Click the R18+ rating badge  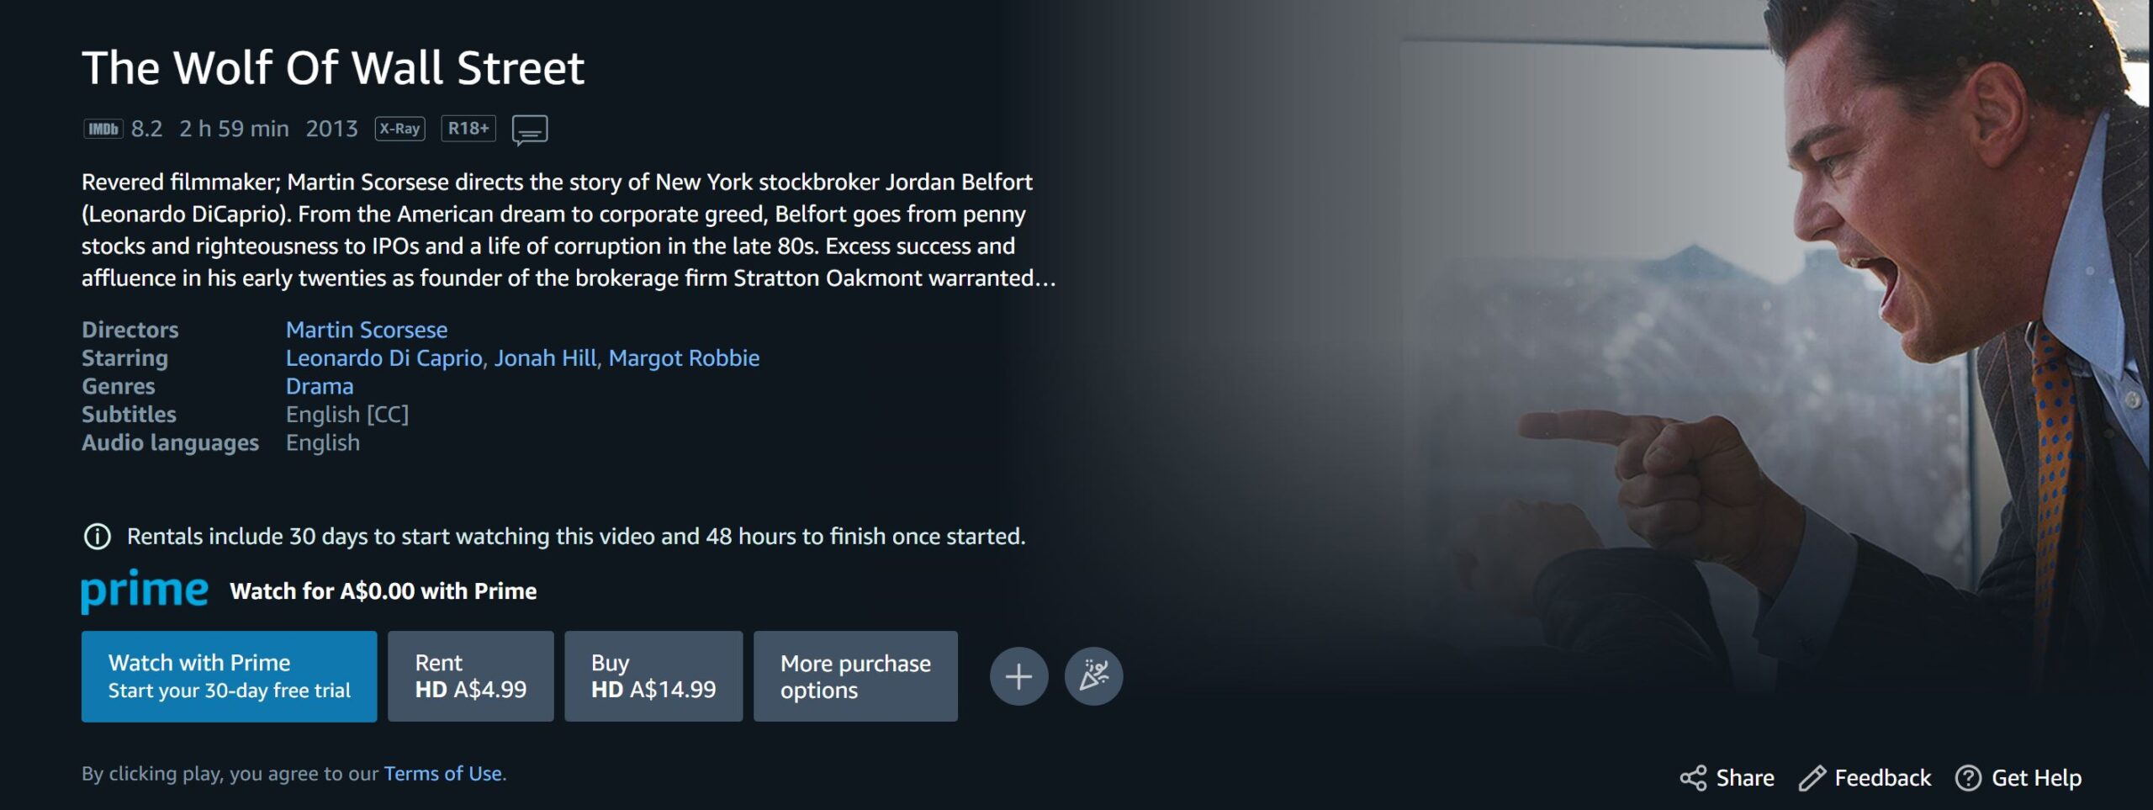pos(468,129)
